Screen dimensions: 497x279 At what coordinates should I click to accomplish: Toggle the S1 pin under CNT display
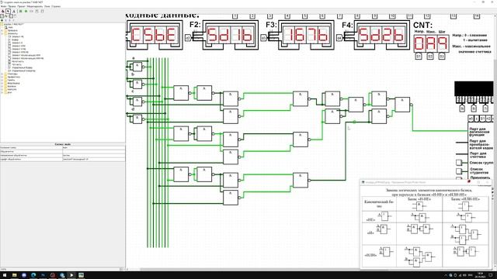pyautogui.click(x=419, y=56)
